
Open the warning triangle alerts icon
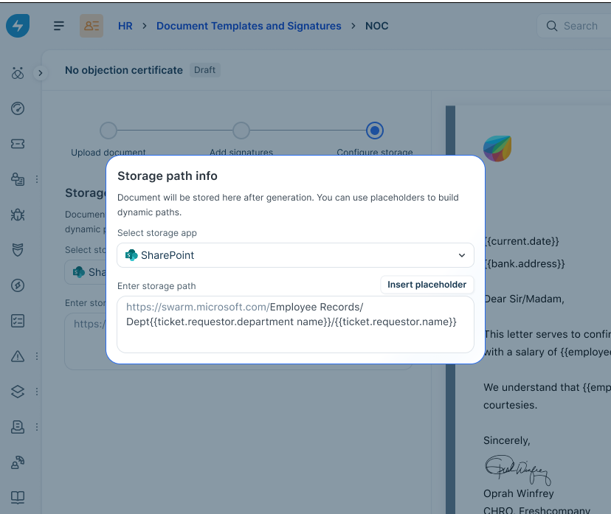(x=18, y=356)
